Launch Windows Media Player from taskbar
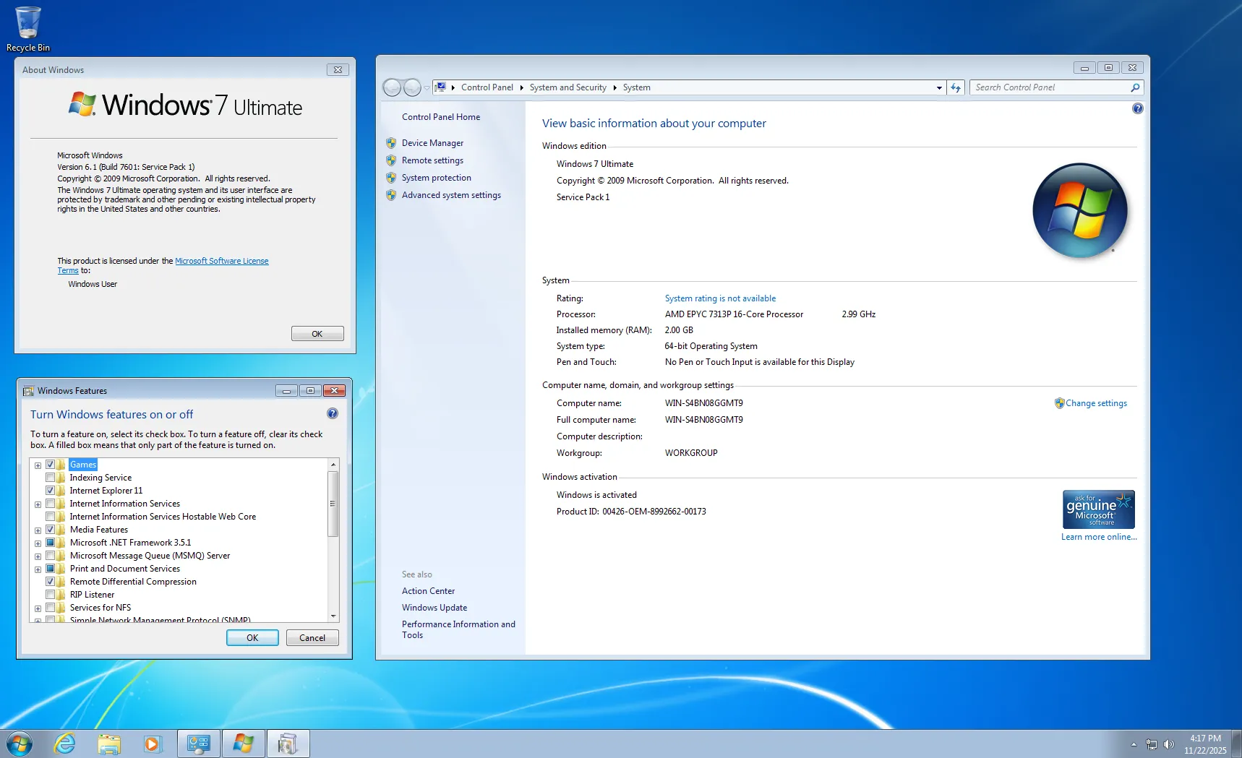The width and height of the screenshot is (1242, 758). coord(153,744)
